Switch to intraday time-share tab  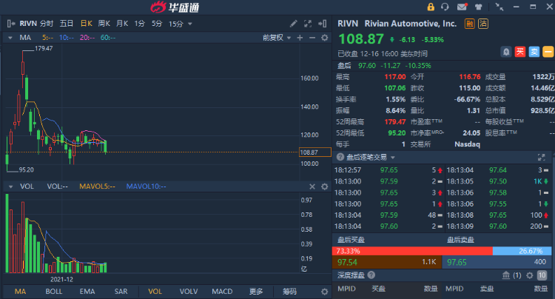click(x=47, y=24)
